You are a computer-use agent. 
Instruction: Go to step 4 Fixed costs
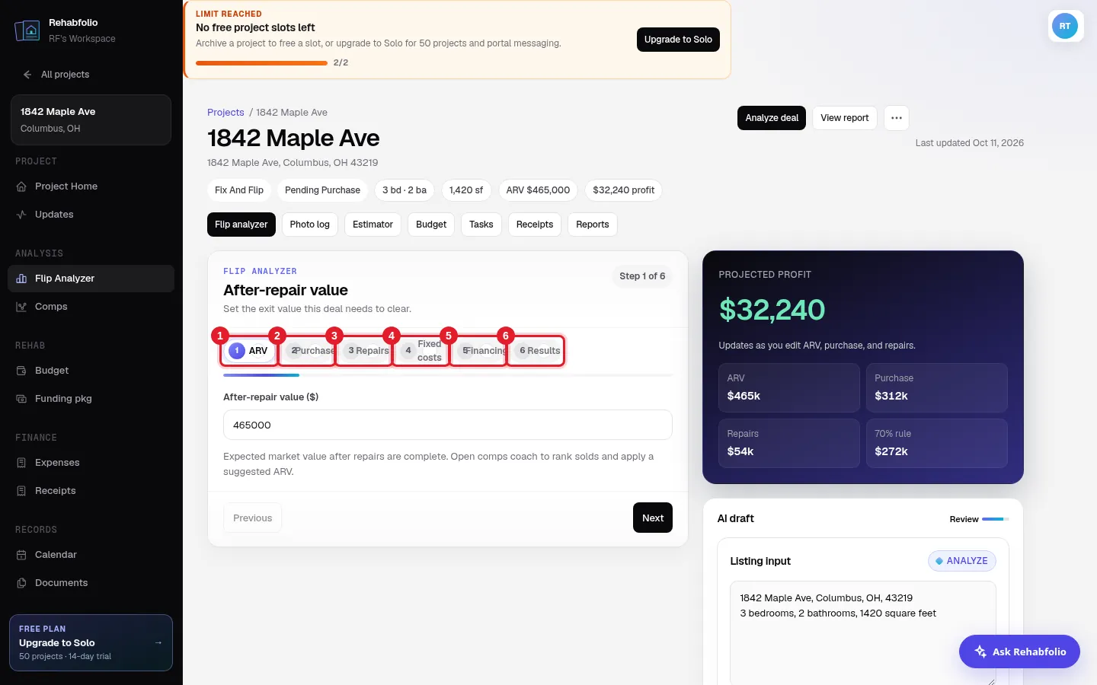click(421, 351)
